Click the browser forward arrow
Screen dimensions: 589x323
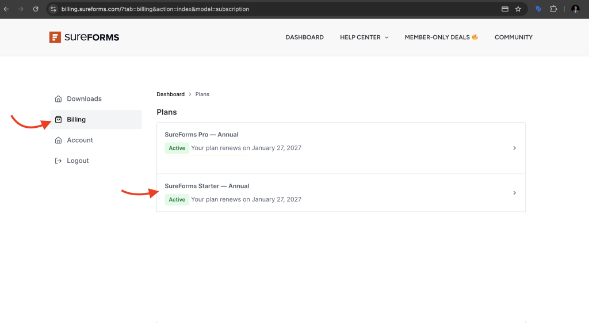pos(21,9)
